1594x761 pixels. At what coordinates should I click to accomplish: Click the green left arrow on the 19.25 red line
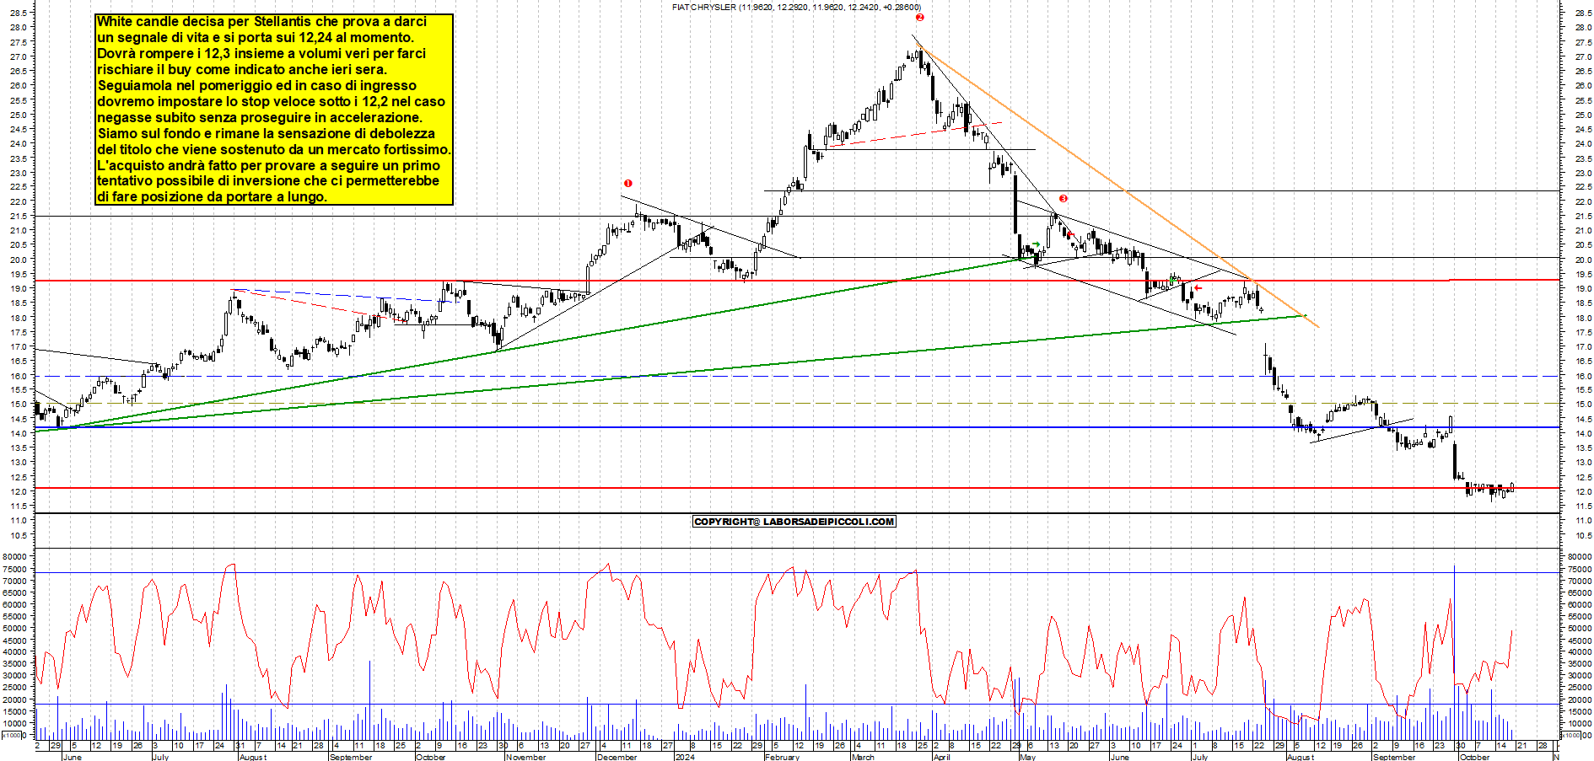(1173, 280)
